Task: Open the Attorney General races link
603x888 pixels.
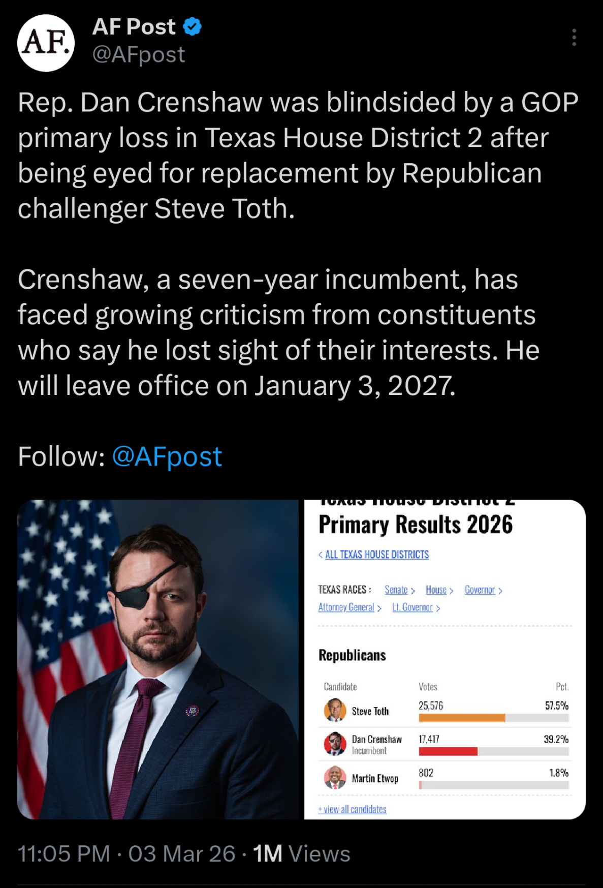Action: [x=346, y=607]
